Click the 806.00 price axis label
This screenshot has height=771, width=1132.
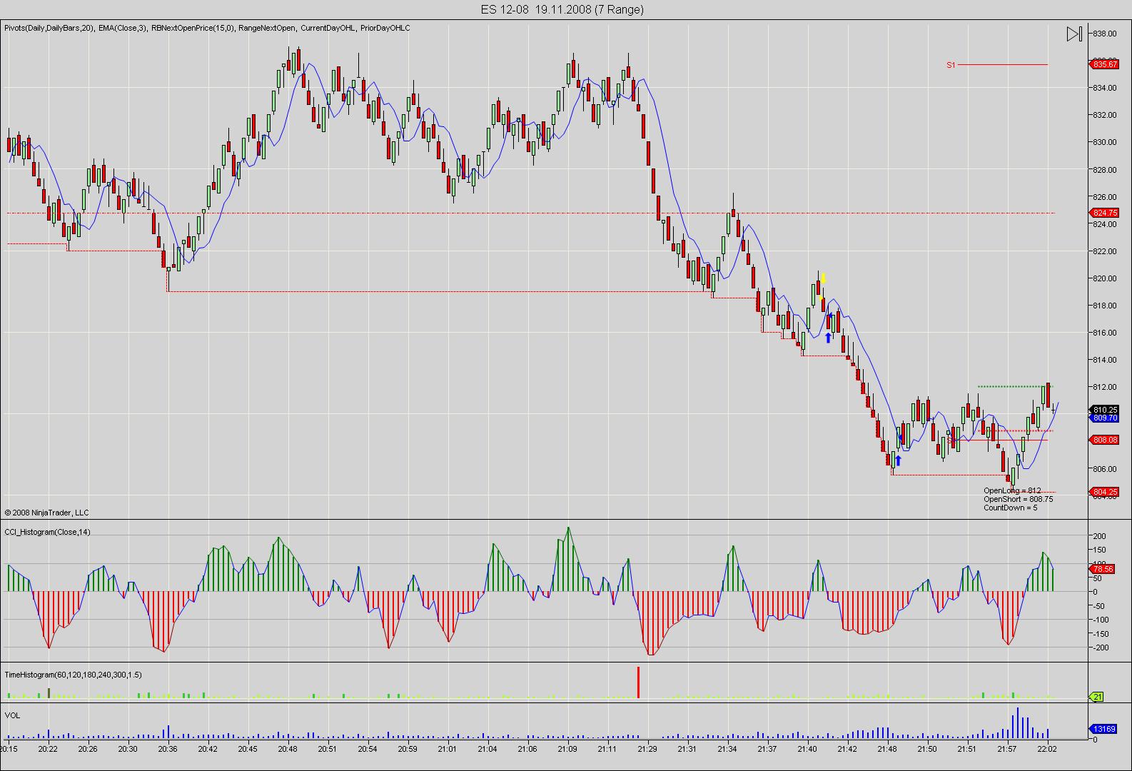click(x=1103, y=469)
